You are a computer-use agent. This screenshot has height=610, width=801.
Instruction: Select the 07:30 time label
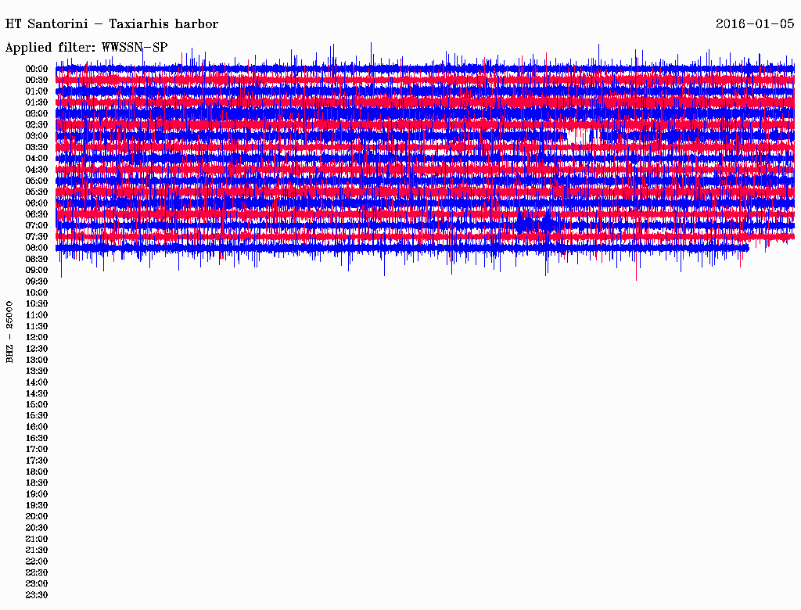coord(37,236)
